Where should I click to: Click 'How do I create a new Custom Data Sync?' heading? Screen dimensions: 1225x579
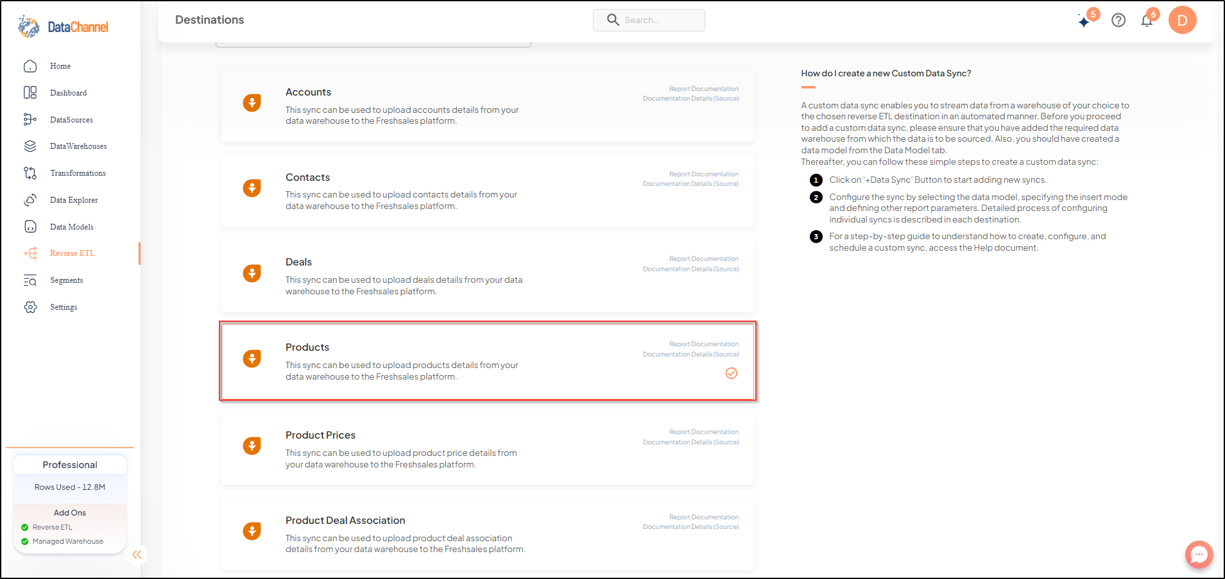886,73
